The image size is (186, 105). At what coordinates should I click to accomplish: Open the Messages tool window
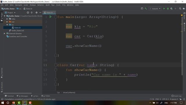click(22, 96)
